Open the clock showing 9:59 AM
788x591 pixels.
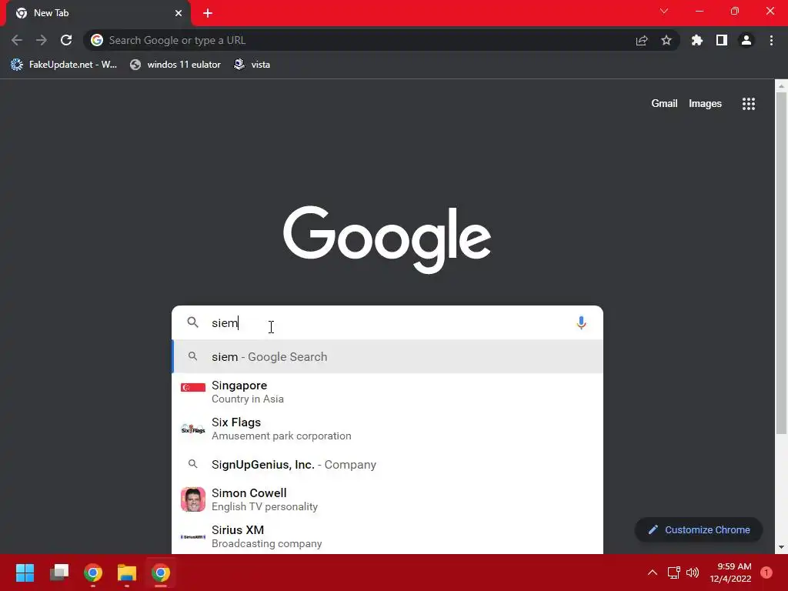pos(730,573)
